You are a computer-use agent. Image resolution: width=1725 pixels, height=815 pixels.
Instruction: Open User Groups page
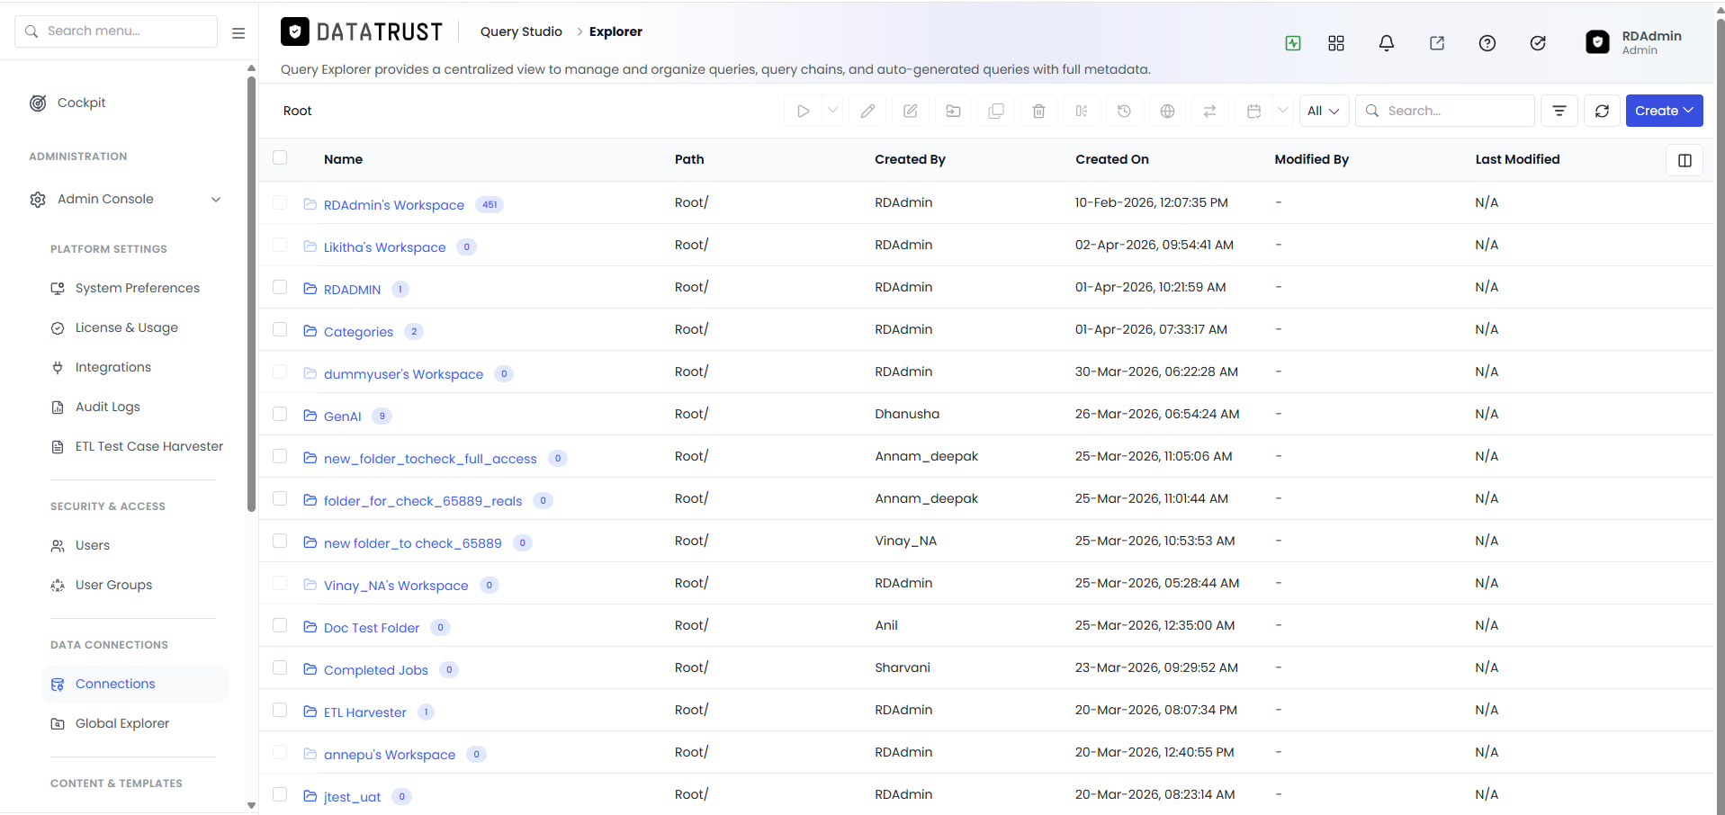click(x=113, y=585)
